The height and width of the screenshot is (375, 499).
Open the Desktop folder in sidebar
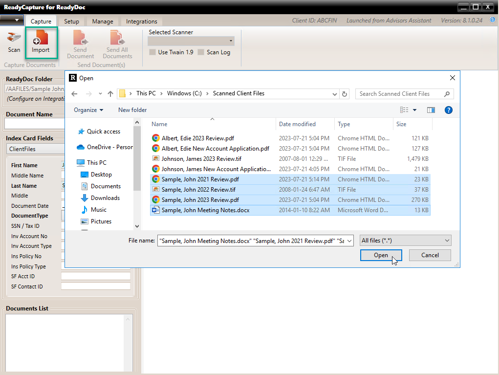pos(96,175)
